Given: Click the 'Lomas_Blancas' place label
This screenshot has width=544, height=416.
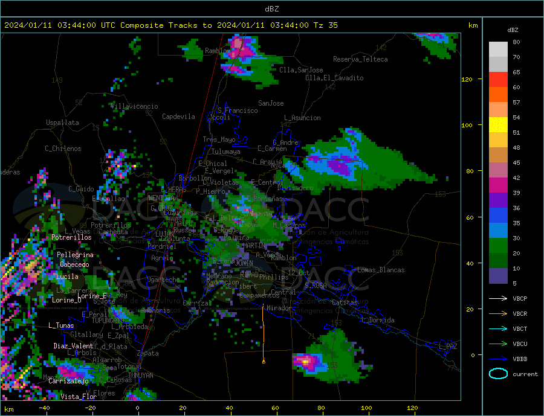Looking at the screenshot, I should pyautogui.click(x=381, y=270).
